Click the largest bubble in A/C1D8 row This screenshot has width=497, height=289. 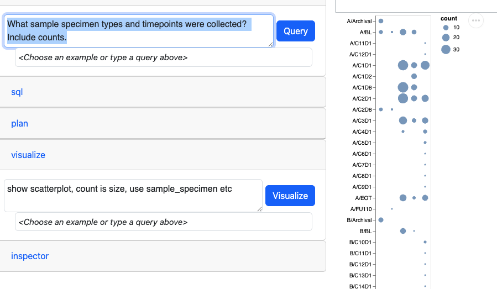(x=403, y=87)
